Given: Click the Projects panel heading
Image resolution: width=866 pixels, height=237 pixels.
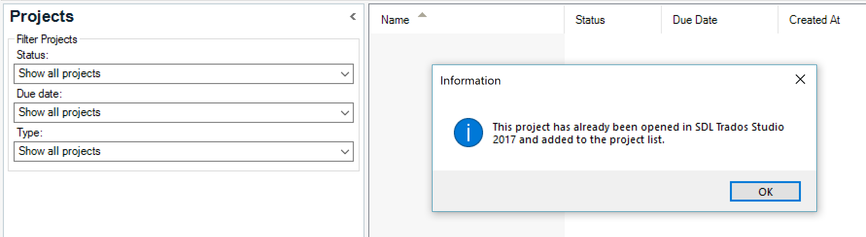Looking at the screenshot, I should coord(42,17).
